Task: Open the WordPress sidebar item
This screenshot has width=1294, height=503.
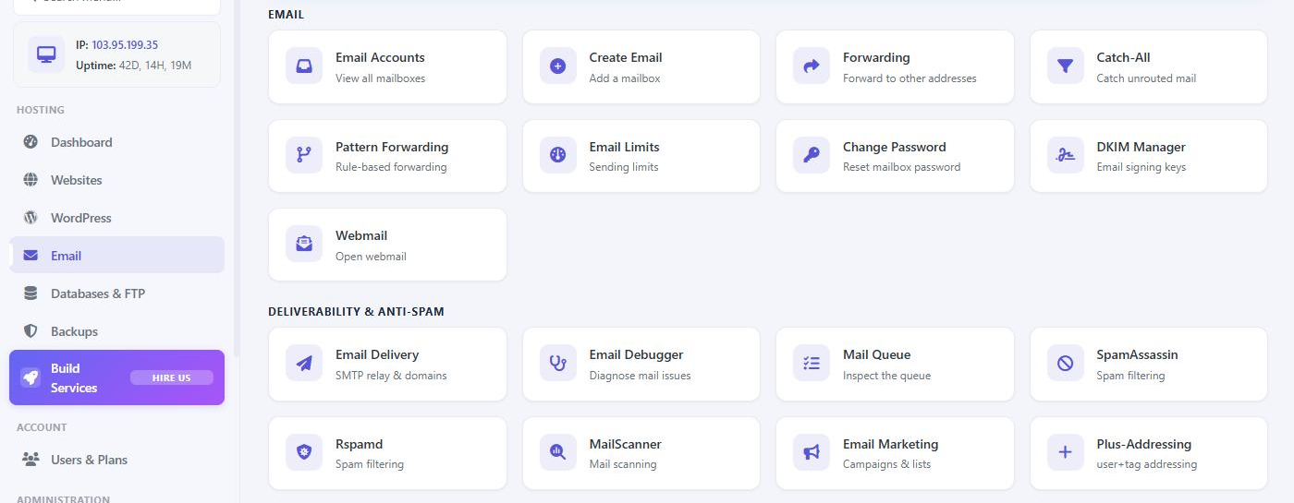Action: [116, 218]
